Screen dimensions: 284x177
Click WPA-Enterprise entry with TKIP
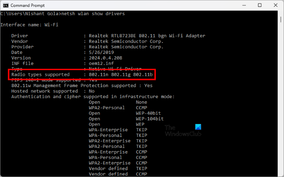click(x=108, y=130)
